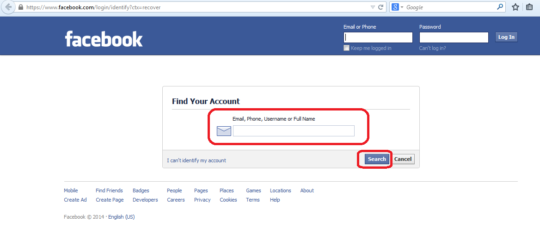Click the Log In button
540x227 pixels.
506,37
